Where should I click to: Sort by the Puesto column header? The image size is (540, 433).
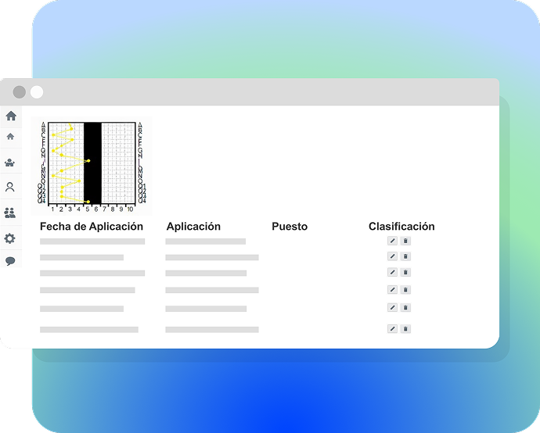290,227
